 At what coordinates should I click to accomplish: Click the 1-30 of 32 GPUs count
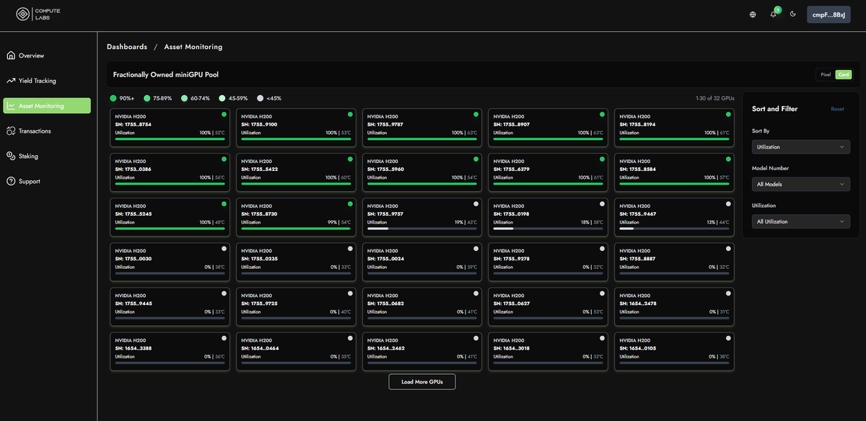click(714, 98)
